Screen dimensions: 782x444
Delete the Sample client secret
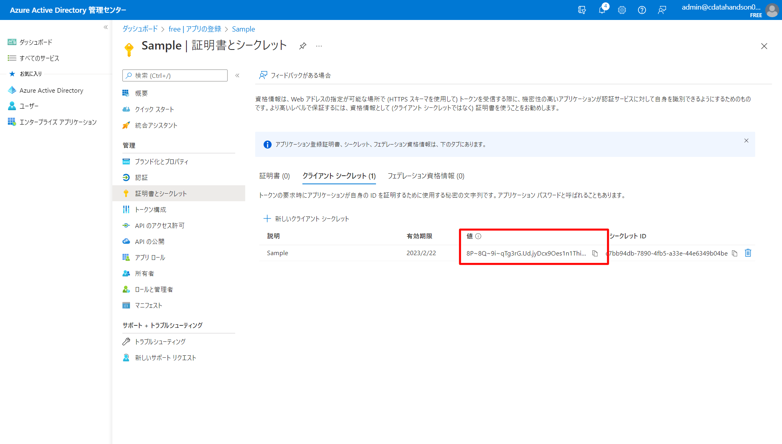[748, 253]
